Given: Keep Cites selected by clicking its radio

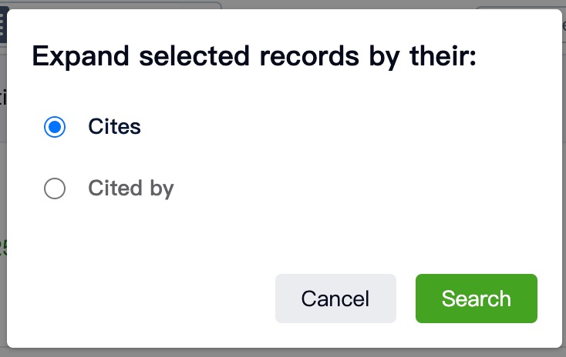Looking at the screenshot, I should click(x=55, y=127).
